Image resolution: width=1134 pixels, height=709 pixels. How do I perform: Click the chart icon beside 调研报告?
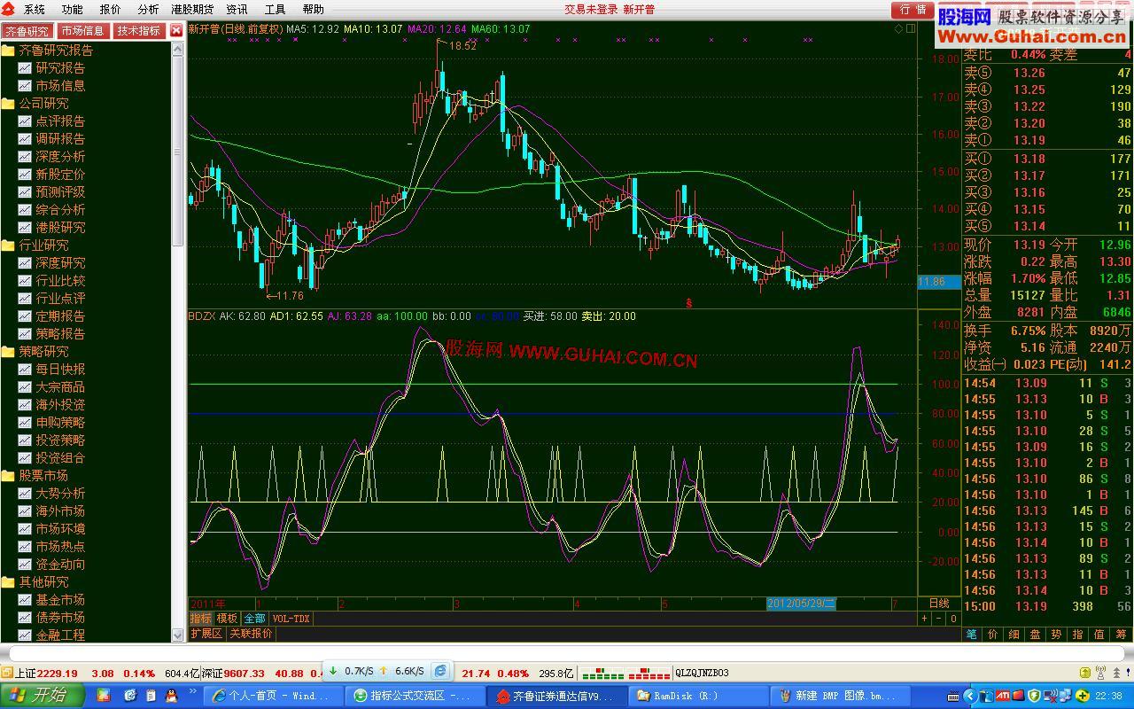point(25,139)
